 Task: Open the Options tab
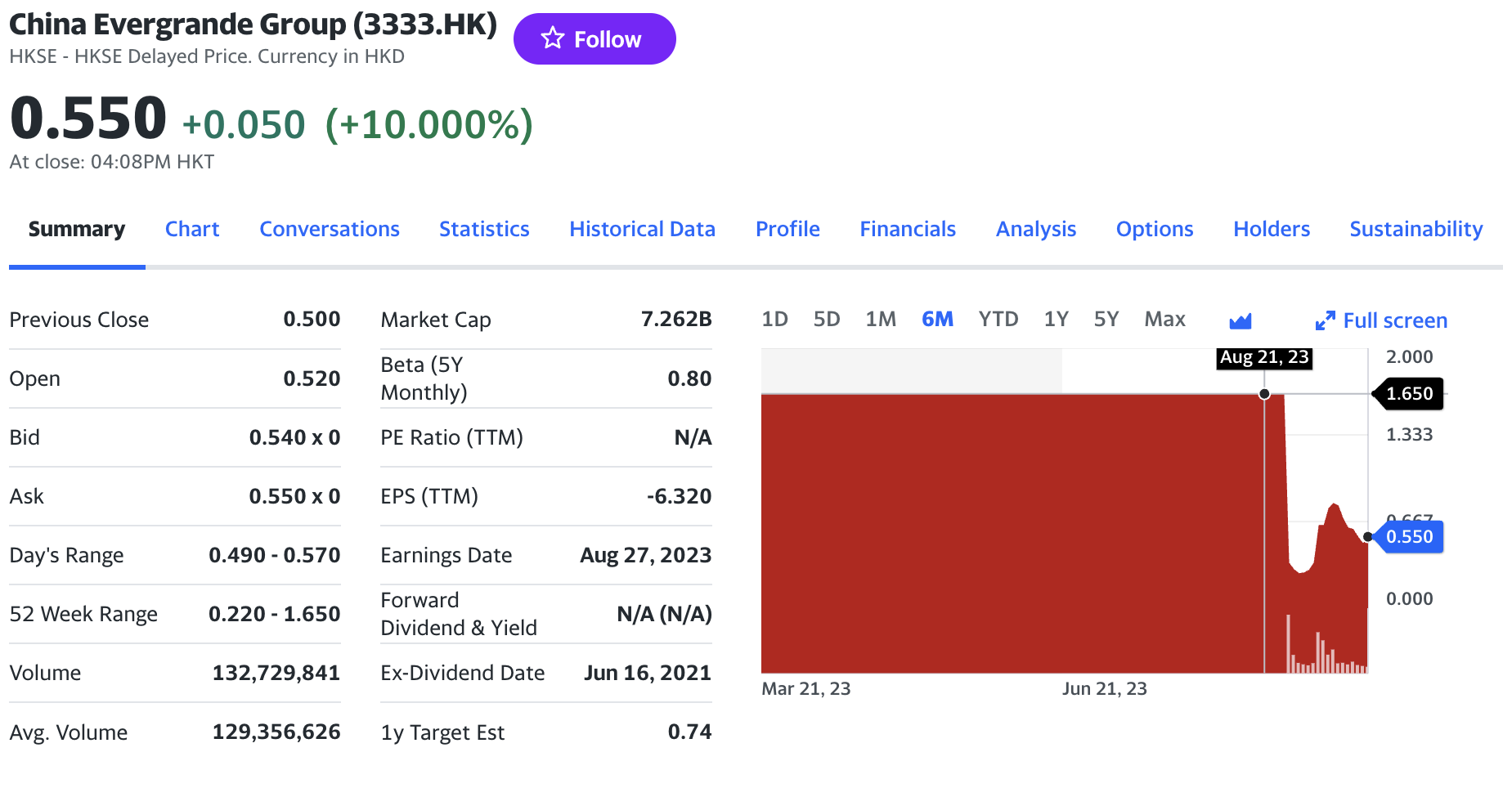click(x=1155, y=229)
